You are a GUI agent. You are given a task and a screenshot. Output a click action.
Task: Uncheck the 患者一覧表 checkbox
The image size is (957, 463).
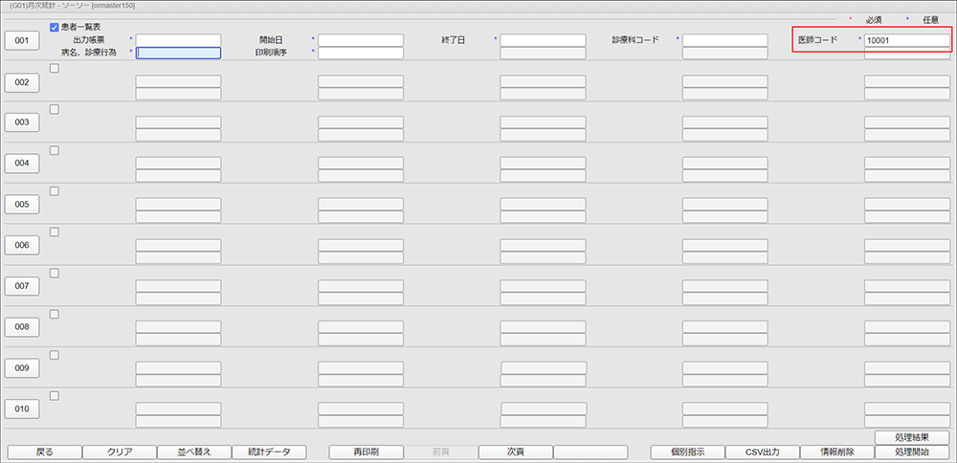point(55,27)
